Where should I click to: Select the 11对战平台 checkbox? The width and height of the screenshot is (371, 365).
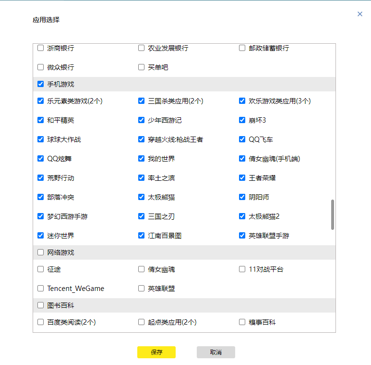point(242,269)
